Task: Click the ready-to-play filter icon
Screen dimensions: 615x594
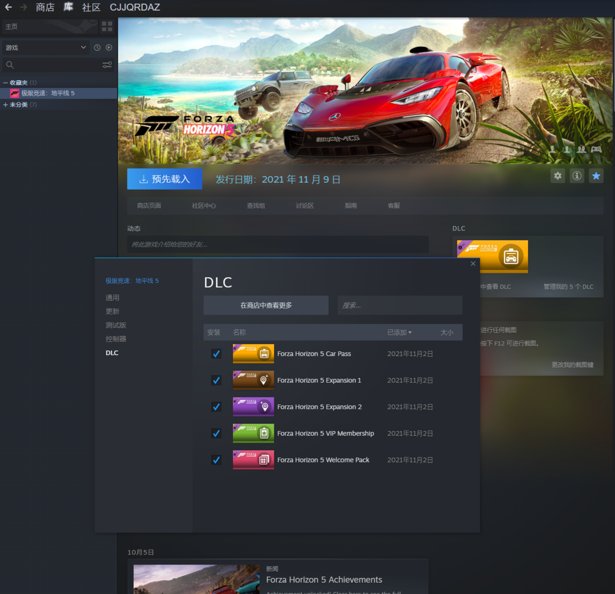Action: [109, 48]
